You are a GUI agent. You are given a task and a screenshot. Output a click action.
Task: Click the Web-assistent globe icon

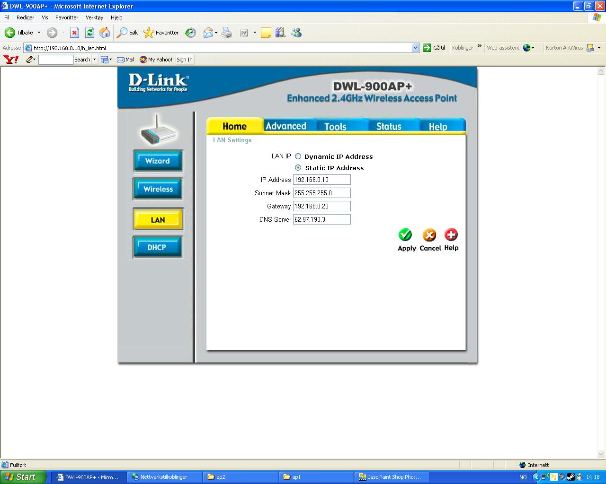tap(526, 48)
